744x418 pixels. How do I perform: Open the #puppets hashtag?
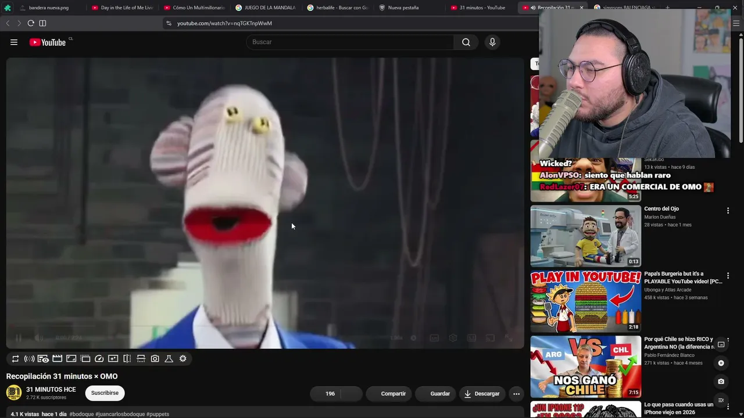(x=158, y=415)
